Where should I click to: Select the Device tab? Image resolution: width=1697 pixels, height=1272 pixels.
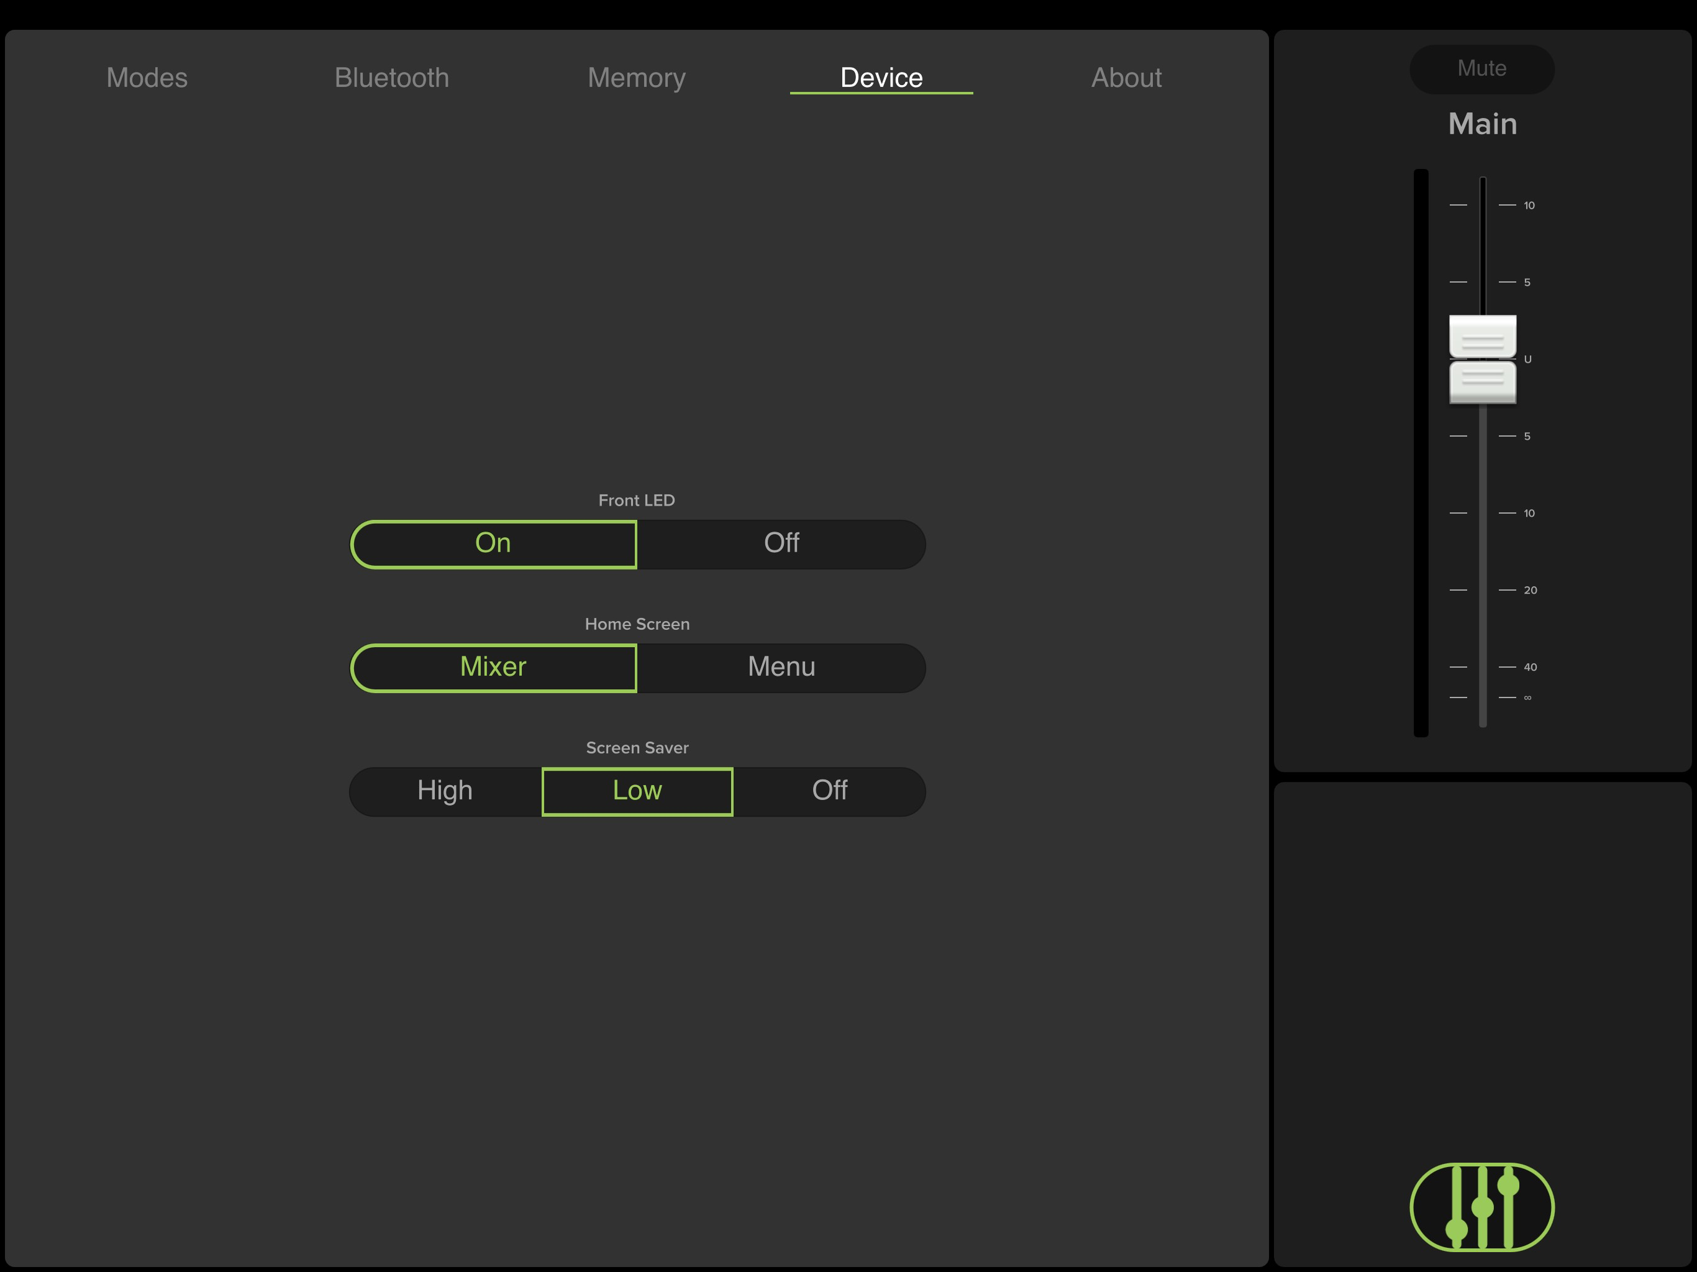tap(881, 78)
